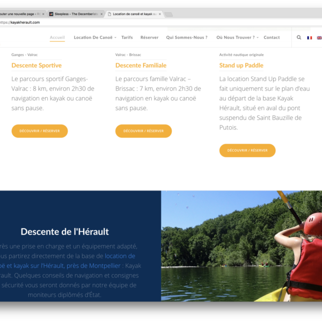Switch language via the French flag icon
This screenshot has height=322, width=322.
pos(309,38)
